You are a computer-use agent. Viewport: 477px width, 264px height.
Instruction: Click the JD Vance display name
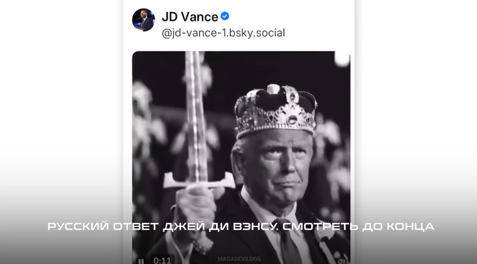coord(189,16)
